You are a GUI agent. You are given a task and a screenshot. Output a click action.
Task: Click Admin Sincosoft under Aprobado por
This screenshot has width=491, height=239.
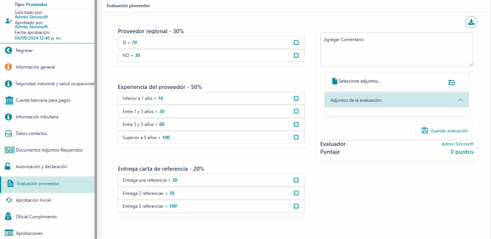coord(31,27)
